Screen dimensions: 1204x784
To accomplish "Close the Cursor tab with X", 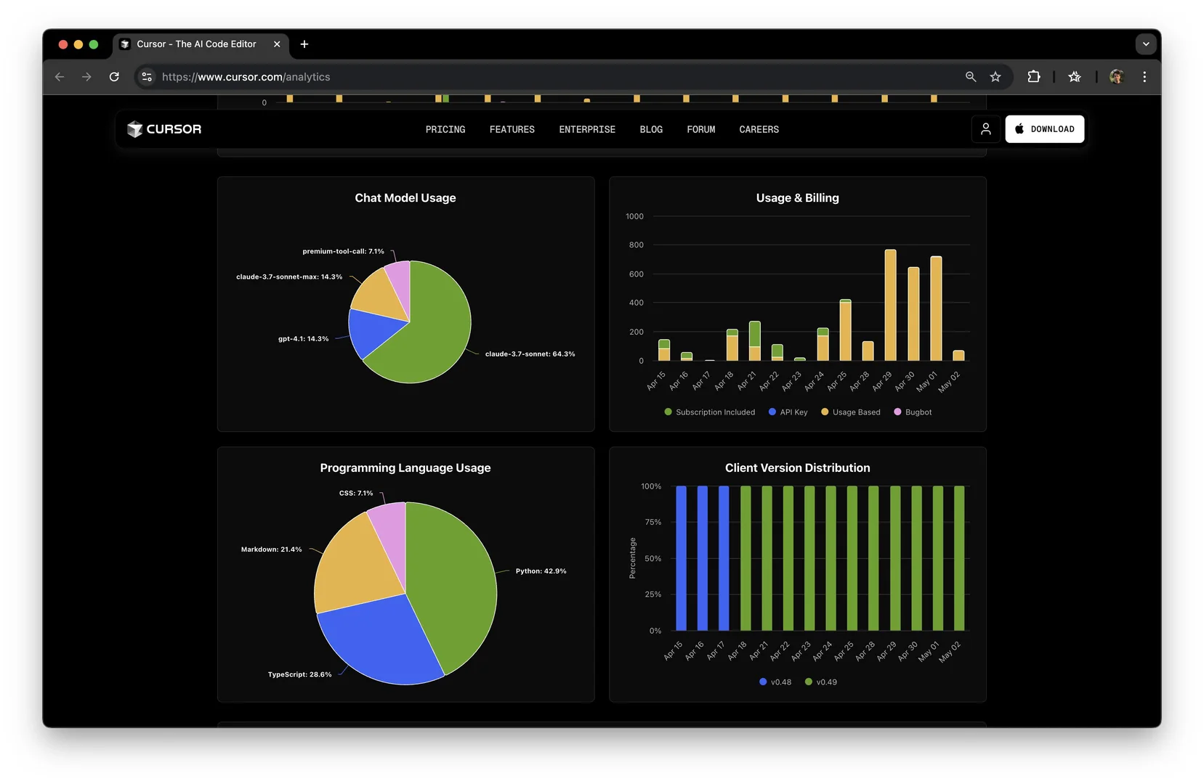I will [x=277, y=44].
